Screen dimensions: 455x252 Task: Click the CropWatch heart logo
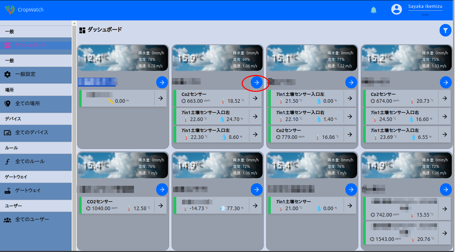tap(10, 10)
